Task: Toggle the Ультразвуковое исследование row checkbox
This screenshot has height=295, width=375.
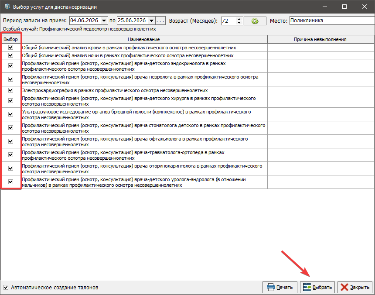Action: click(11, 114)
